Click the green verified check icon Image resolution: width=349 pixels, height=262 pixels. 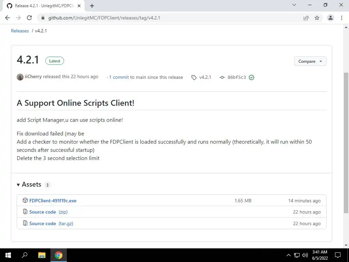[252, 77]
